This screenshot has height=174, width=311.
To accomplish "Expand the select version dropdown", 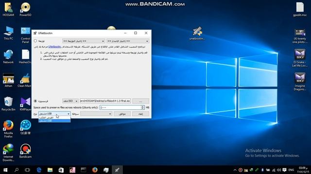I will coord(128,41).
